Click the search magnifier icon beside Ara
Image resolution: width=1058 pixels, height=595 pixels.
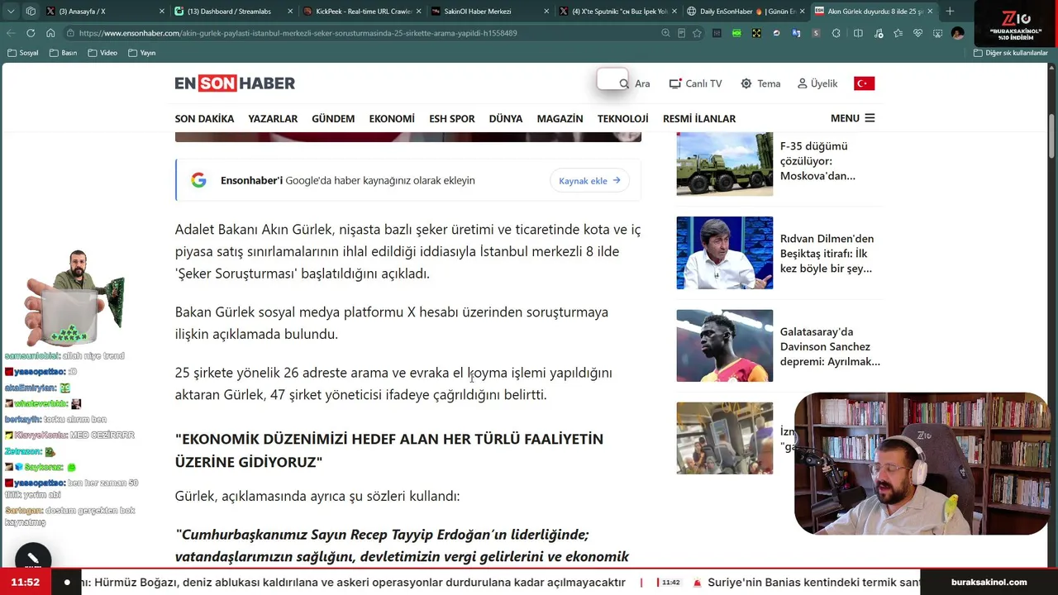coord(624,83)
